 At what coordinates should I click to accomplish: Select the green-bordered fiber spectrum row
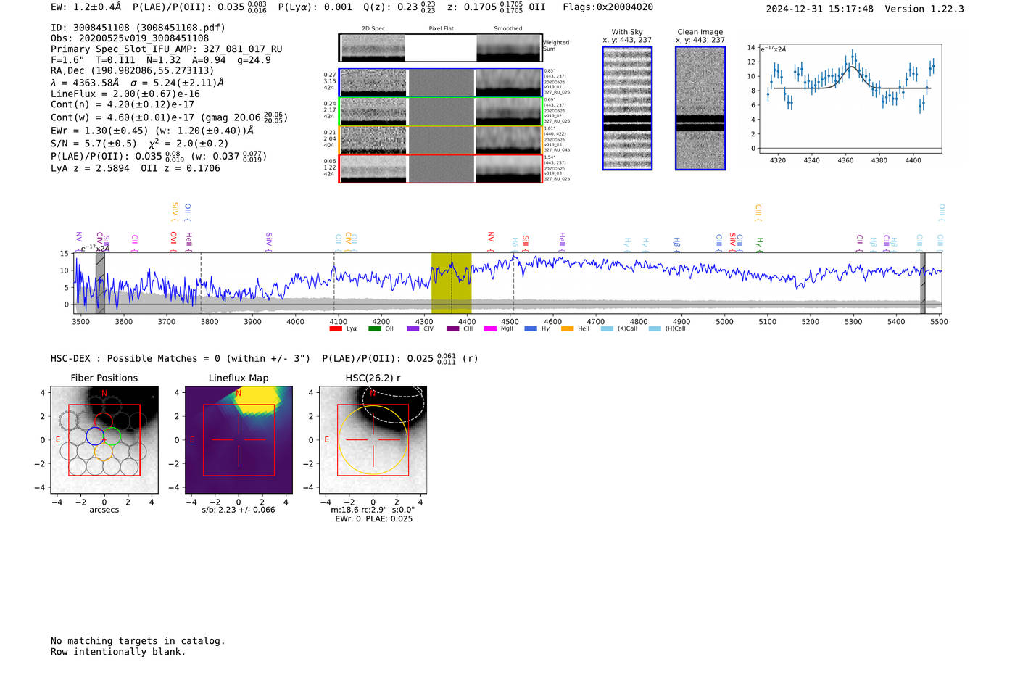coord(440,112)
